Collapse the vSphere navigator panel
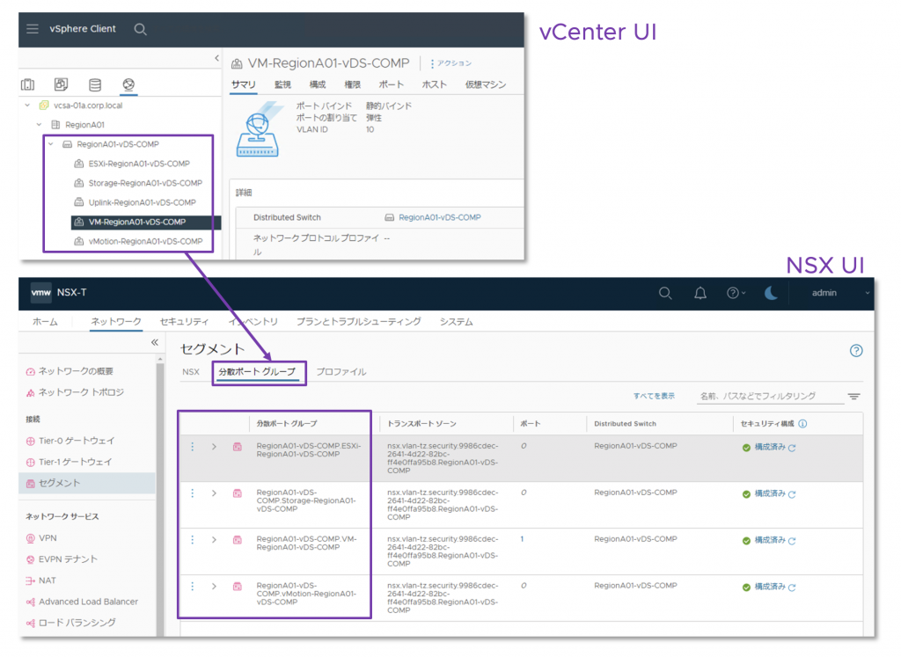This screenshot has width=901, height=657. [216, 58]
